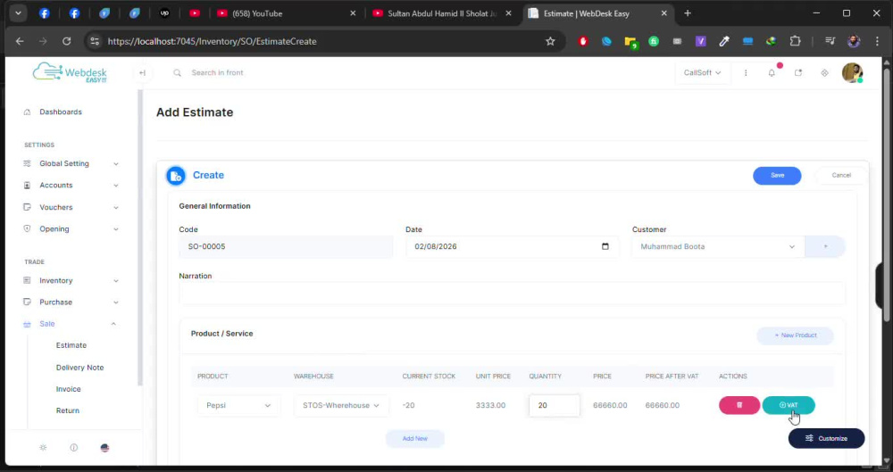Click the VAT button for Pepsi
Screen dimensions: 893x472
coord(789,405)
